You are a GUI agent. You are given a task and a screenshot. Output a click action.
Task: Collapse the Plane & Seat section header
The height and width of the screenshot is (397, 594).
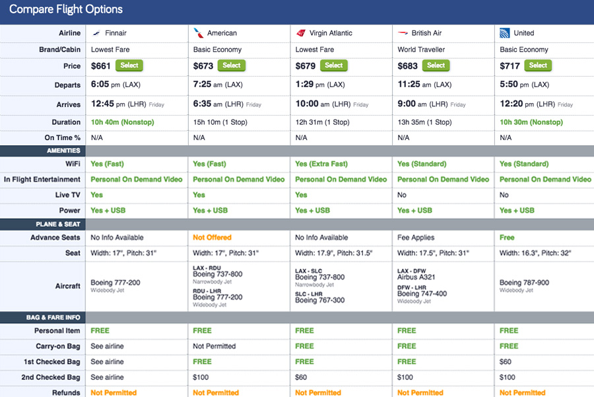59,224
